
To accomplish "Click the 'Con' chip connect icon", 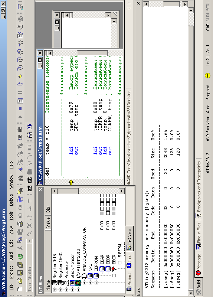I will (30, 188).
